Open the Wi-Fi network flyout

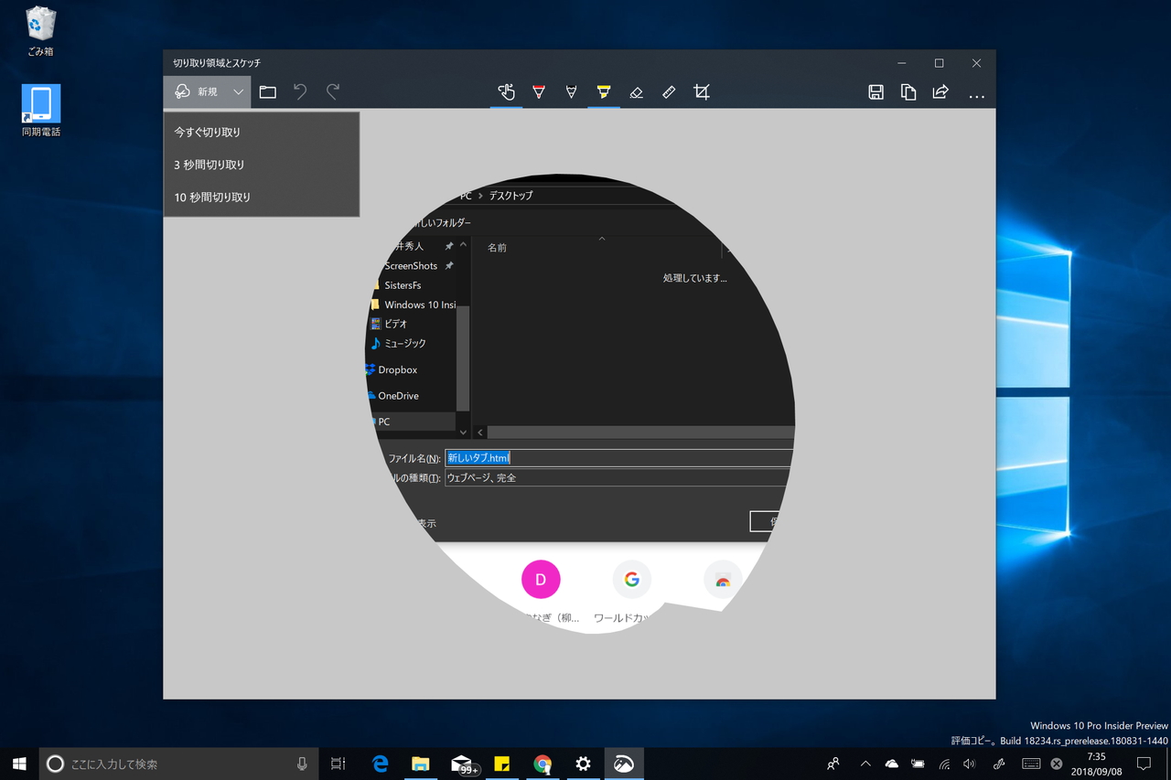tap(944, 764)
